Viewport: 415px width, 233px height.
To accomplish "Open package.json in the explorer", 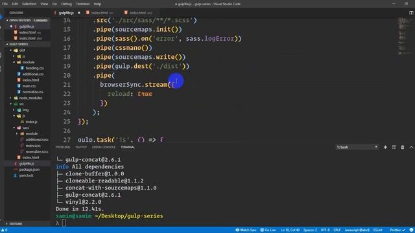I will coord(29,170).
